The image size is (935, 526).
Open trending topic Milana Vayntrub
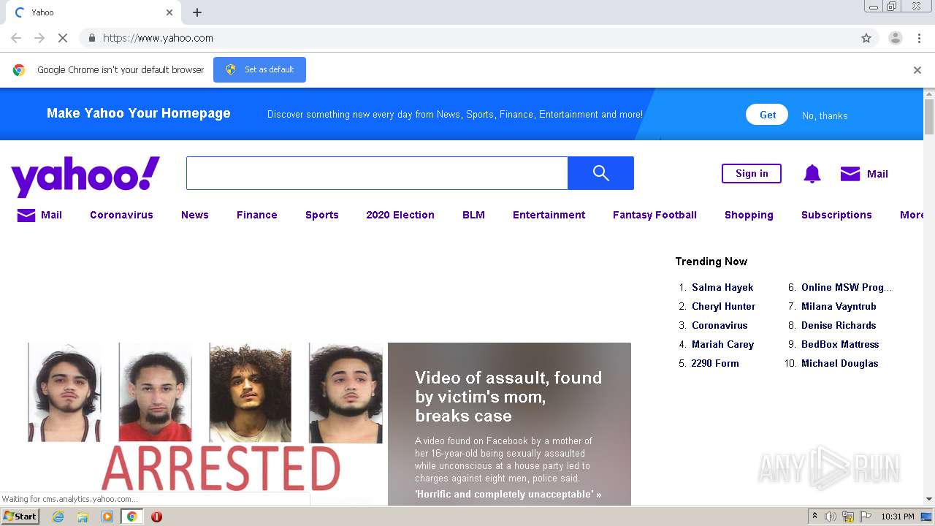[839, 306]
